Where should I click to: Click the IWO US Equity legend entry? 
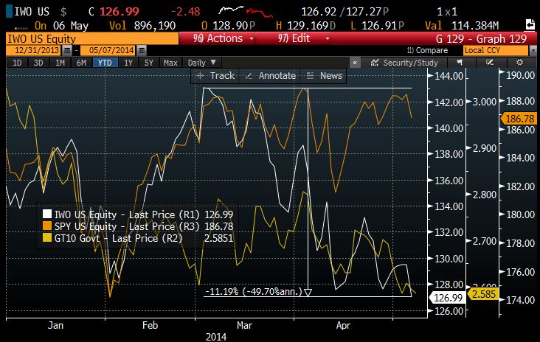coord(138,214)
